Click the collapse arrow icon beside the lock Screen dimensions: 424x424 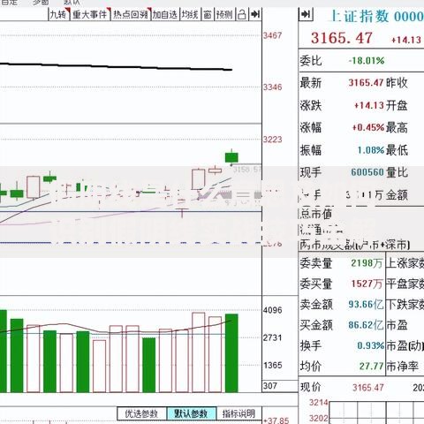[x=255, y=14]
